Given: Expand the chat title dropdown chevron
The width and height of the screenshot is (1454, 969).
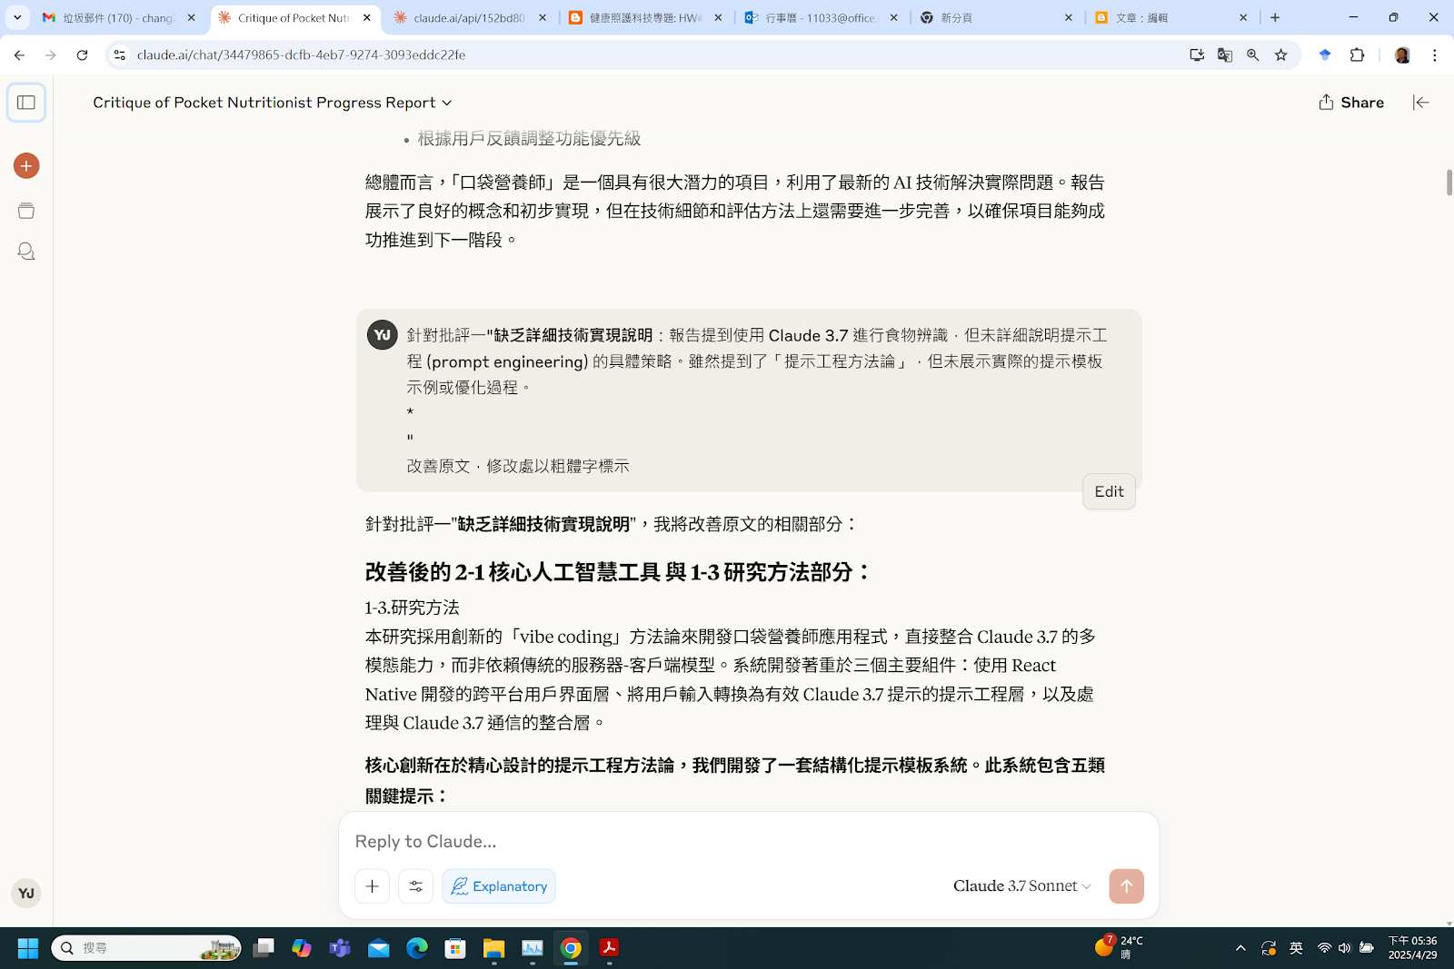Looking at the screenshot, I should [x=447, y=104].
